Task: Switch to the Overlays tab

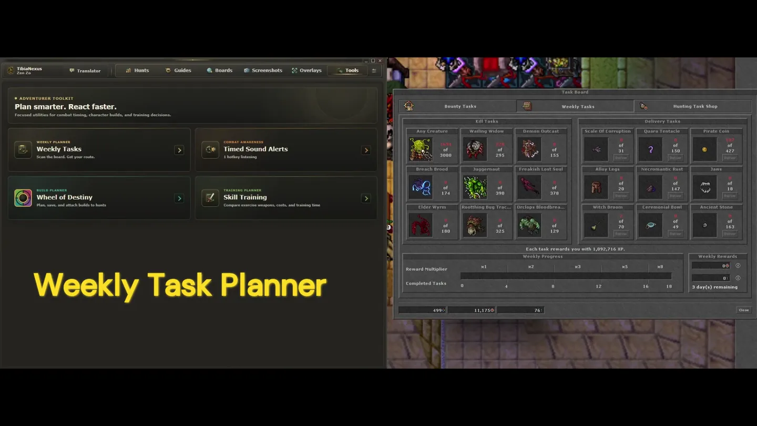Action: click(306, 70)
